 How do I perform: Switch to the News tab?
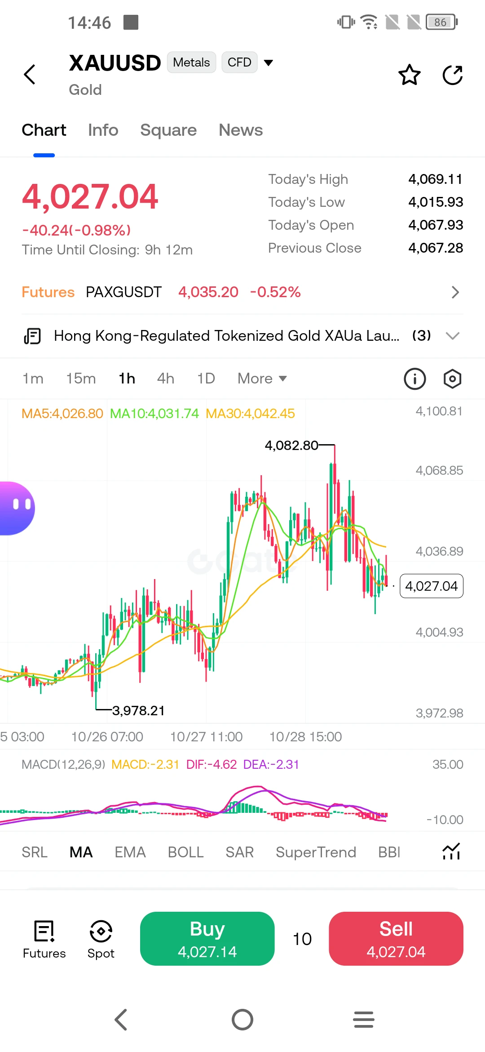click(241, 130)
